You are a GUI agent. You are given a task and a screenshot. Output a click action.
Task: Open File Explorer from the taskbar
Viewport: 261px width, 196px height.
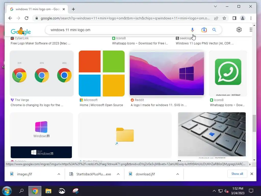tap(48, 191)
